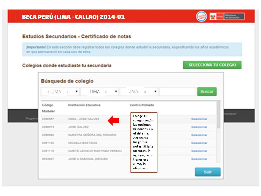Click the BECA PERÚ (LIMA - CALLAO) 2014-01 title
Viewport: 261px width, 196px height.
[73, 17]
